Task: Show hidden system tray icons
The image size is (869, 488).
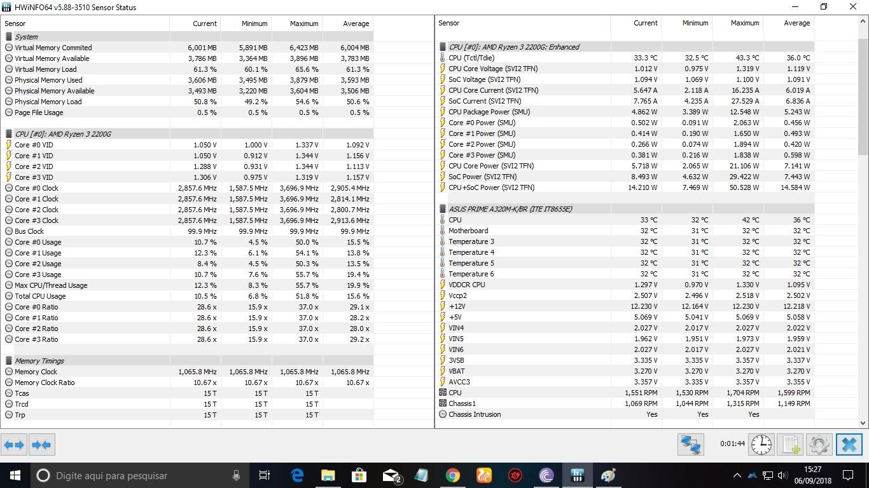Action: coord(737,475)
